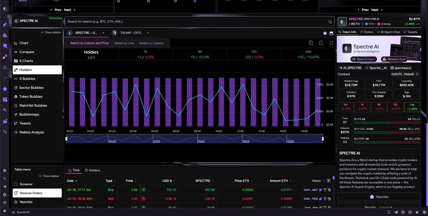The width and height of the screenshot is (428, 216).
Task: Sort transactions by Price column
Action: point(131,181)
